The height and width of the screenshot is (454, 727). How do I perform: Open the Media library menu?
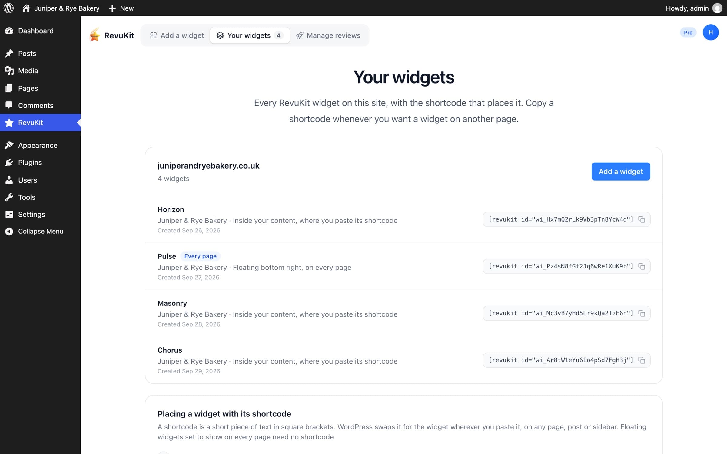click(x=40, y=71)
